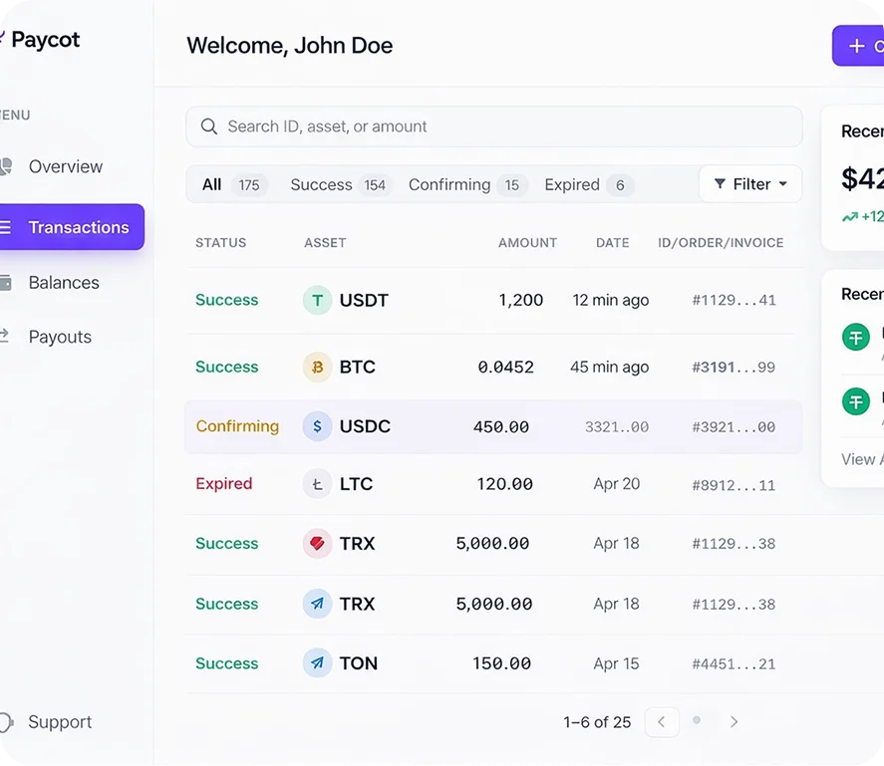
Task: Open the Support link in sidebar
Action: pyautogui.click(x=60, y=722)
